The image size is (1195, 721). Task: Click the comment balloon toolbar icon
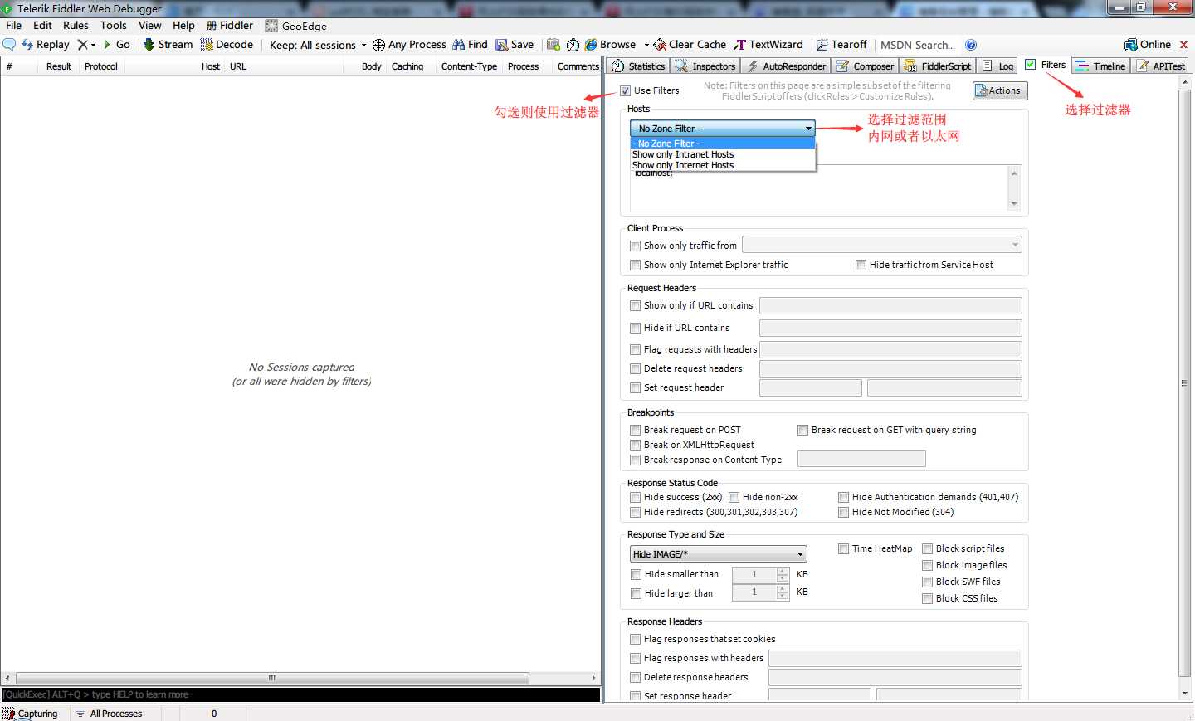[9, 44]
